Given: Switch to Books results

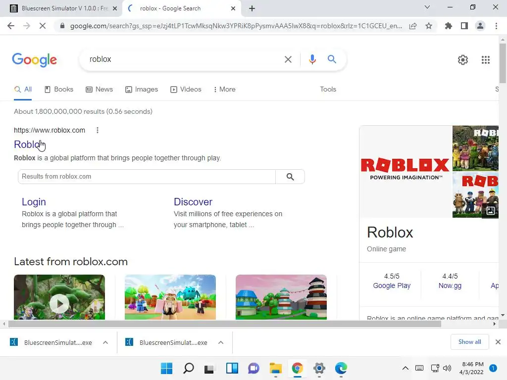Looking at the screenshot, I should click(59, 89).
